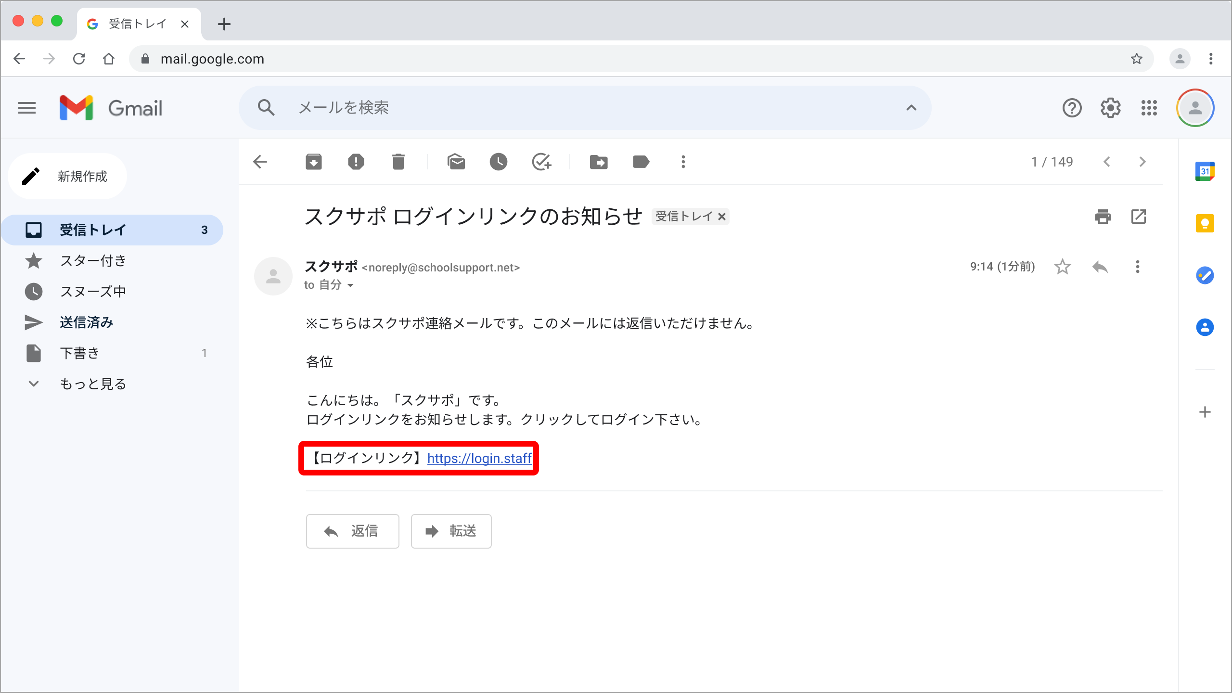Viewport: 1232px width, 693px height.
Task: Open Google Tasks side panel
Action: tap(1205, 275)
